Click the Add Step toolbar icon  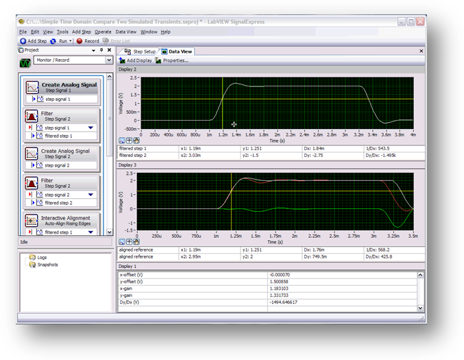23,41
